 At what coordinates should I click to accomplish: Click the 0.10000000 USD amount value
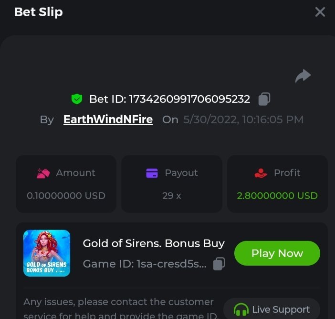tap(66, 196)
